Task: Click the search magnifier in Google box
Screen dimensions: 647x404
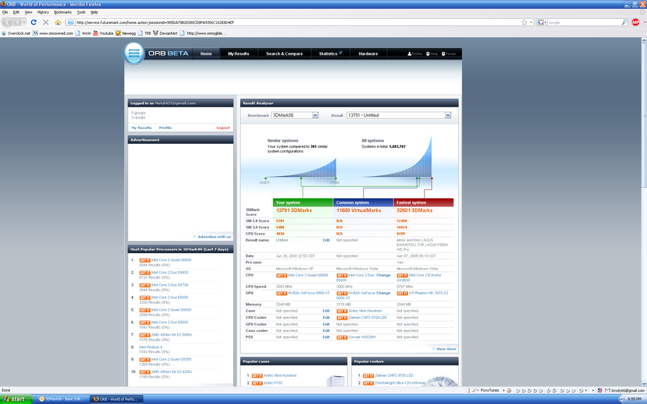Action: [624, 22]
